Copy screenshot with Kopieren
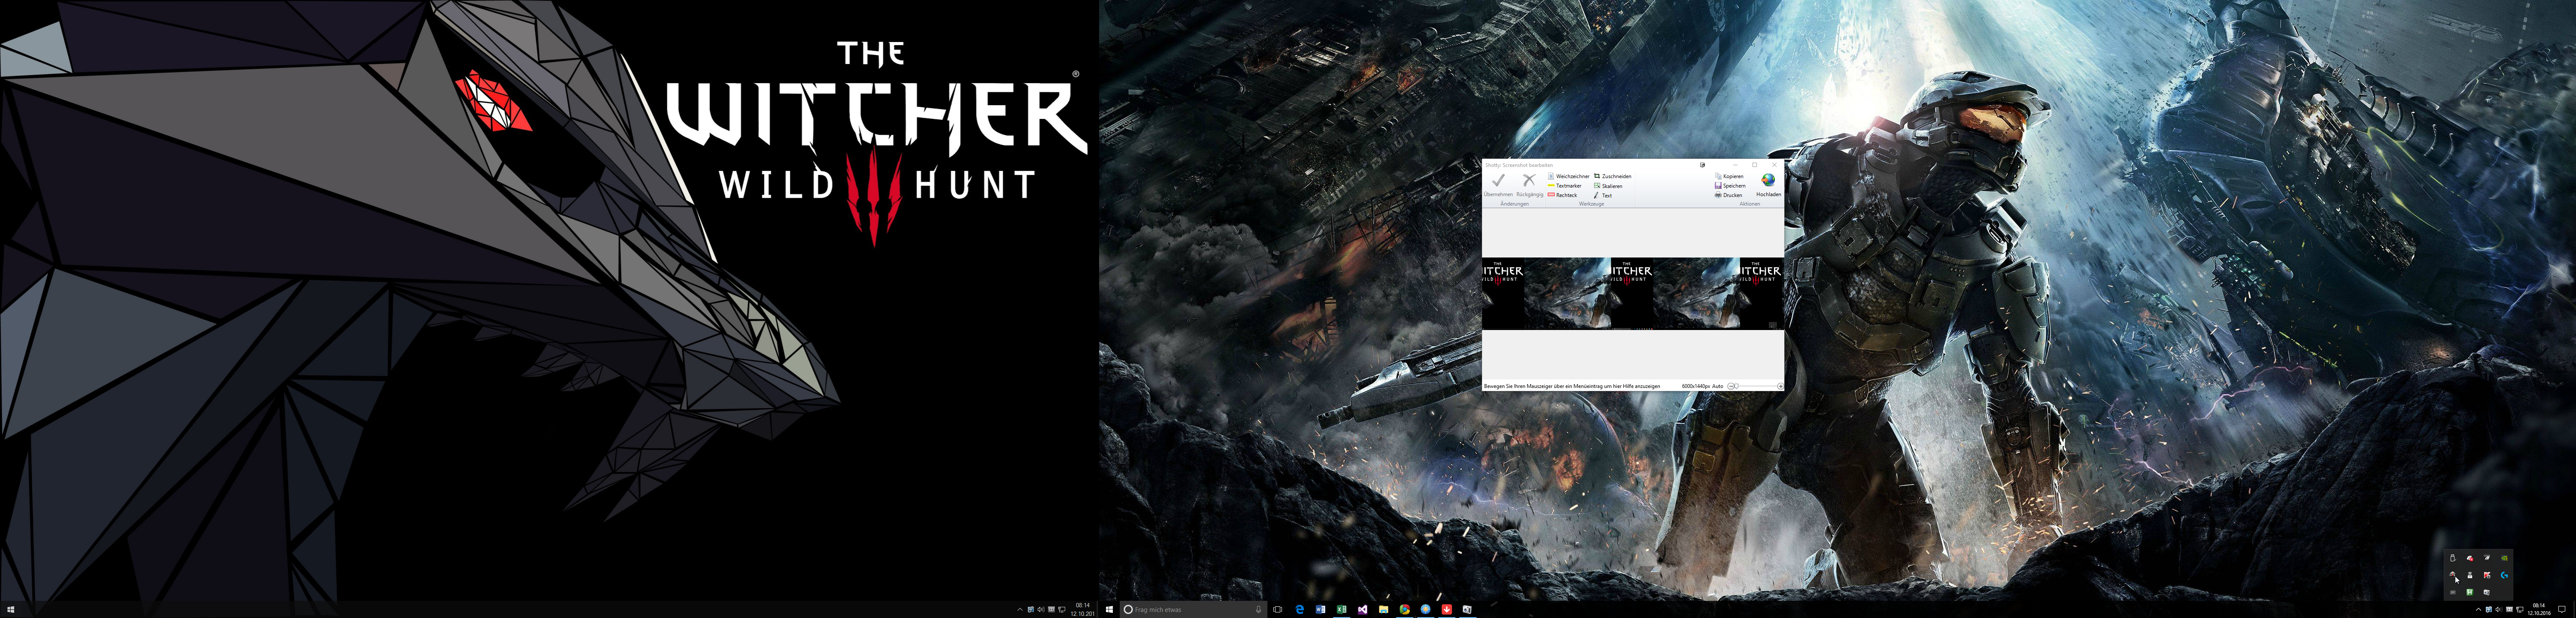 coord(1729,176)
